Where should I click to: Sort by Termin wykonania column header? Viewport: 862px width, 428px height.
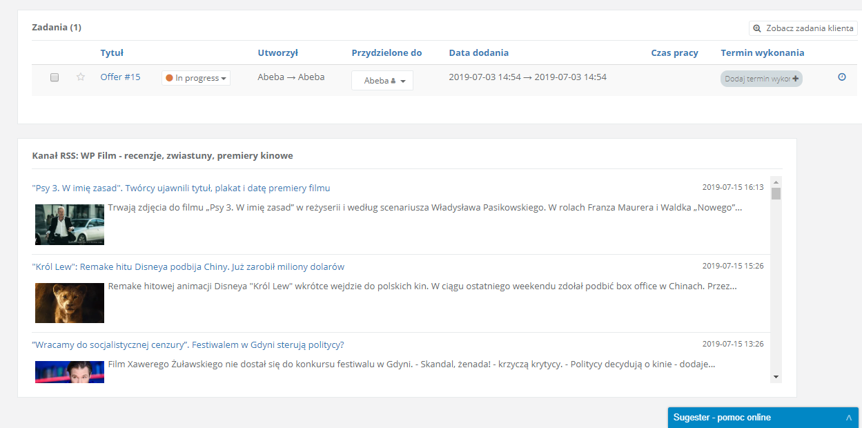click(x=762, y=52)
